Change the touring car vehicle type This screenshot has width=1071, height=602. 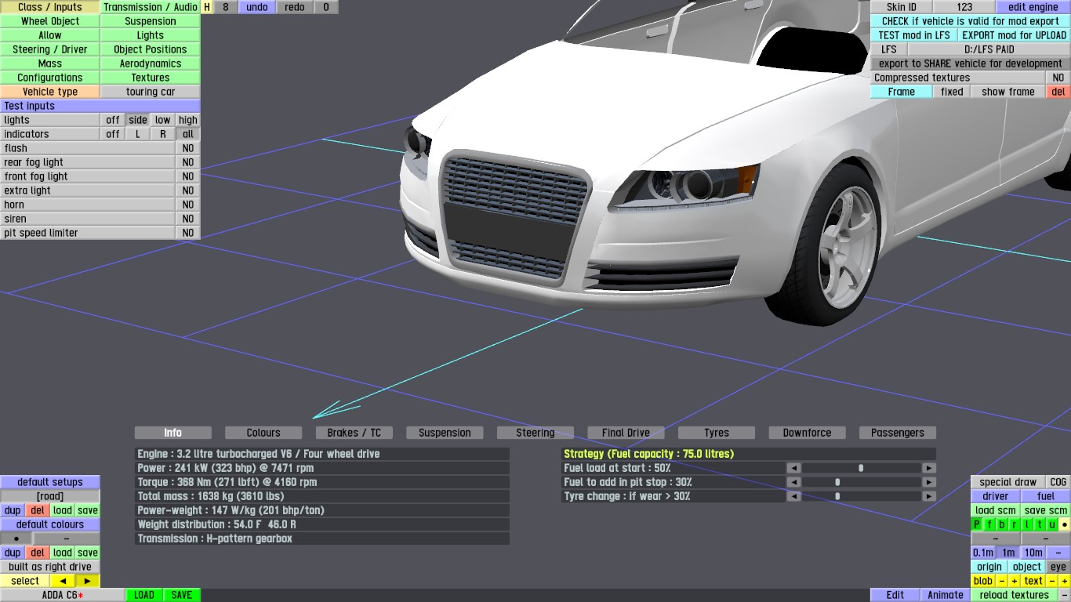151,92
